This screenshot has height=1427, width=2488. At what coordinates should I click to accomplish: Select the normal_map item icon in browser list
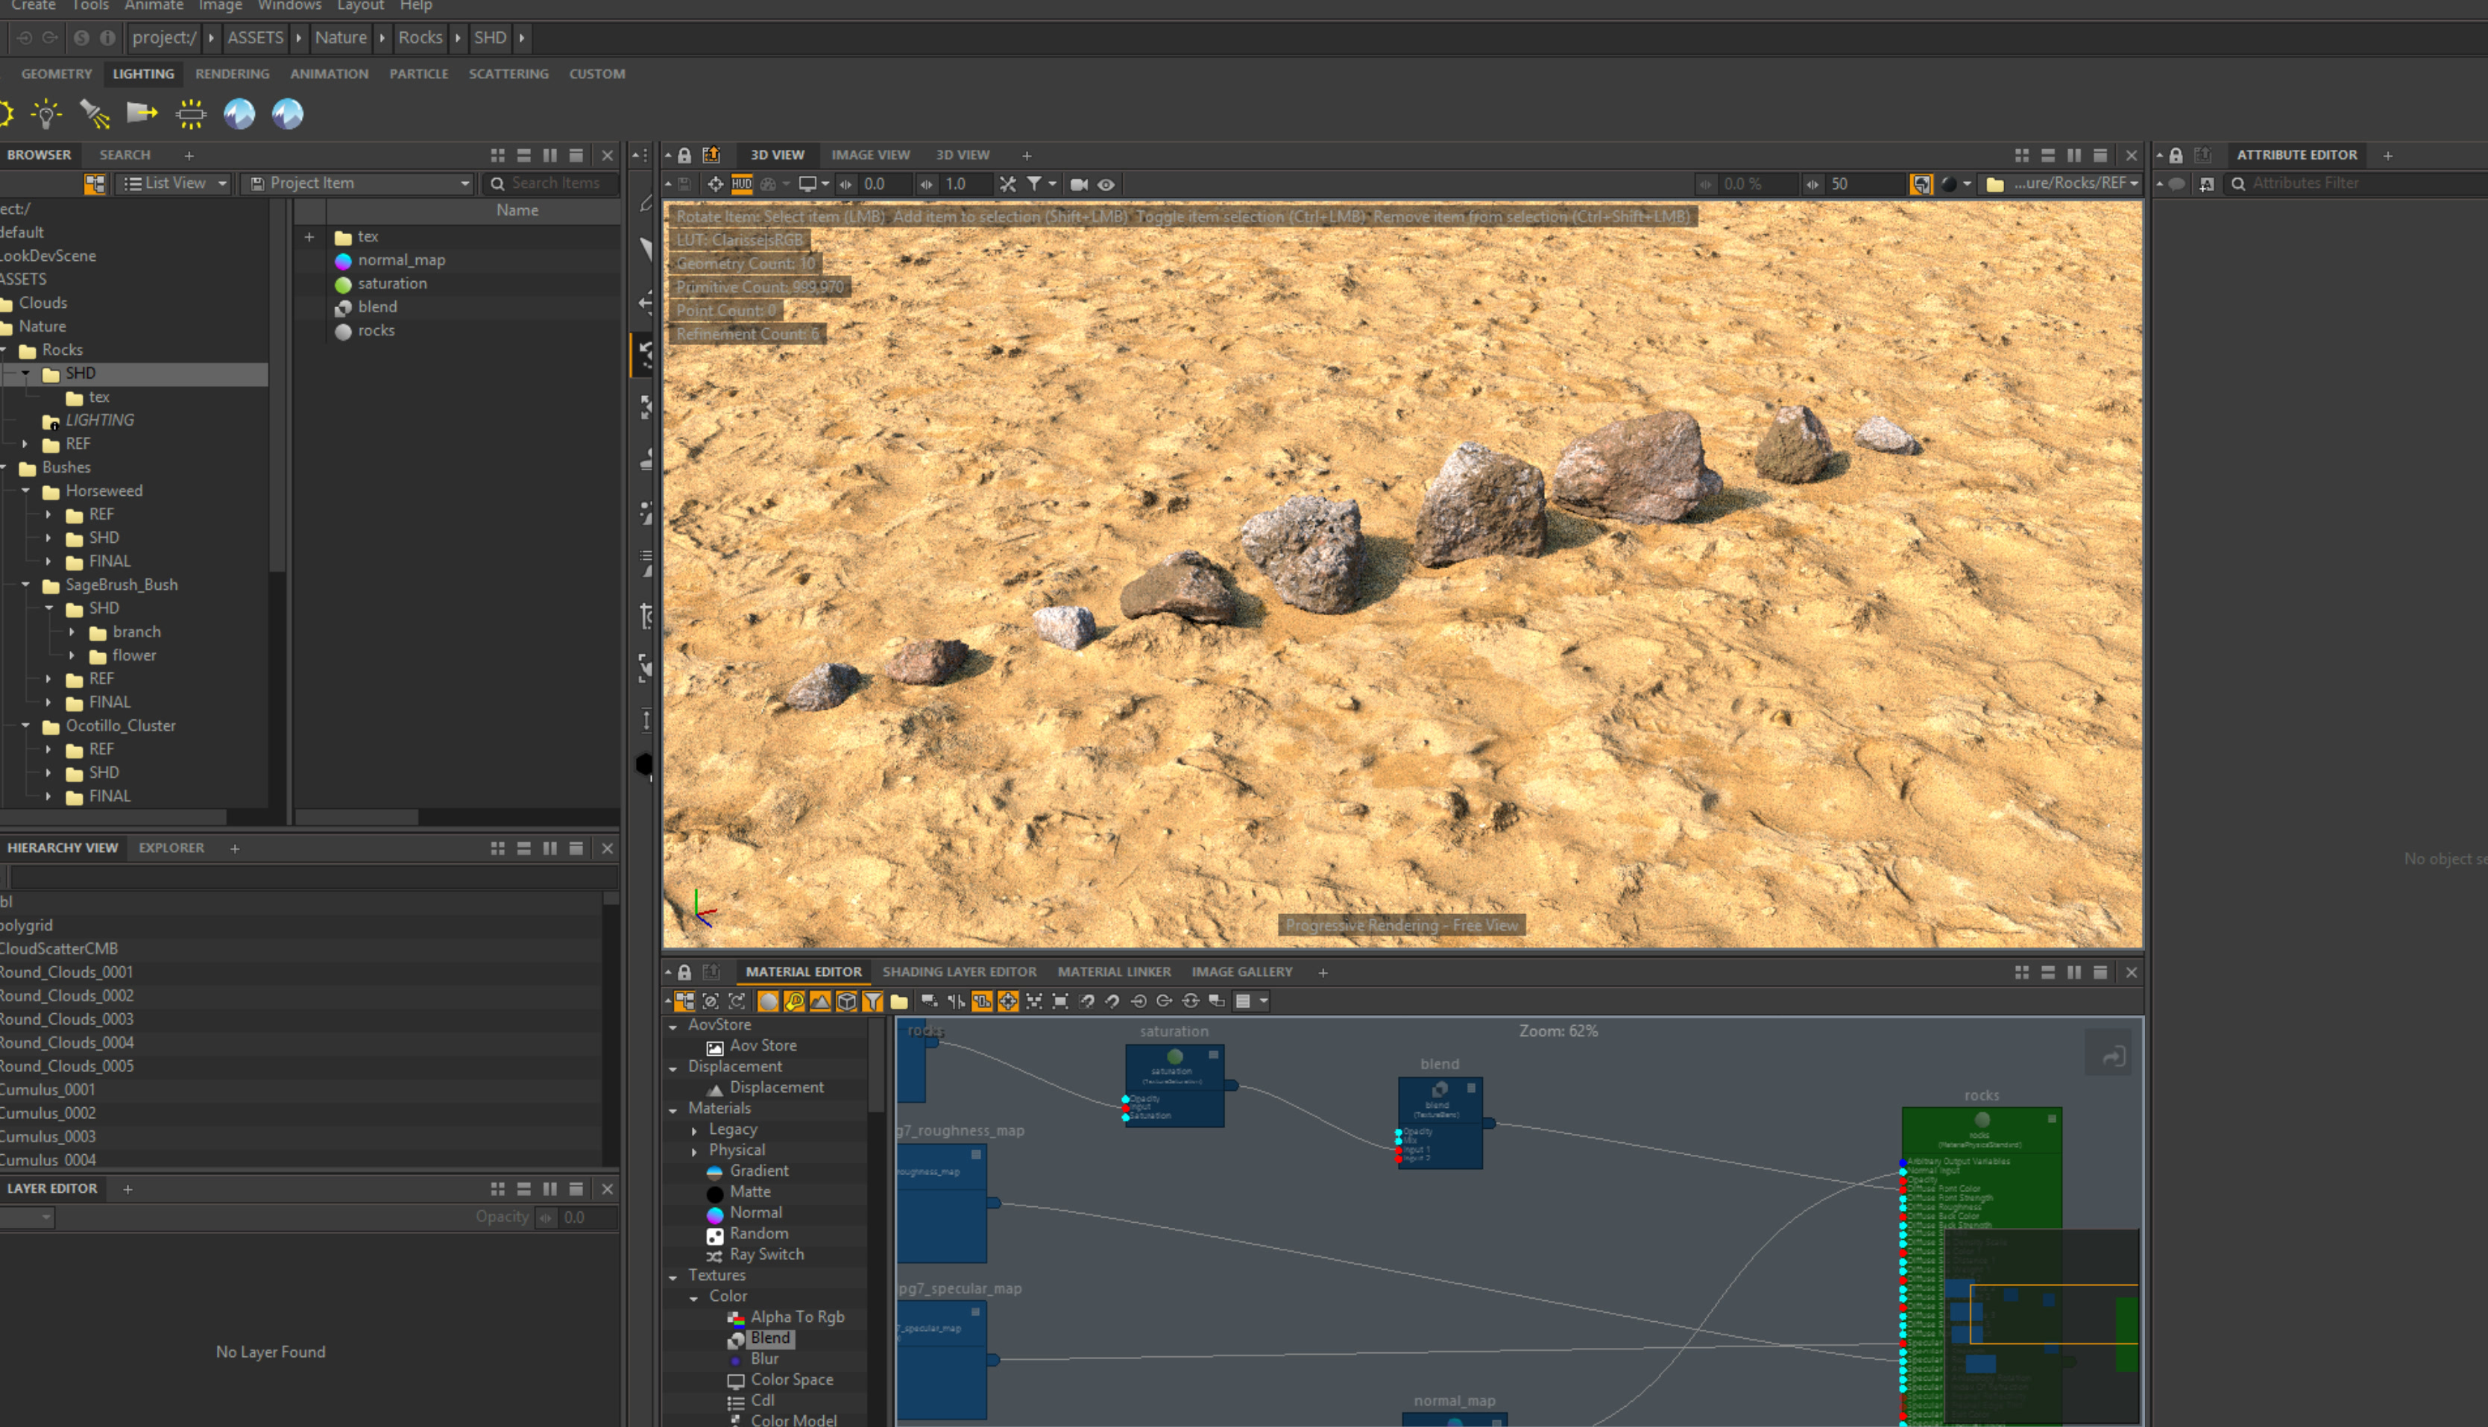[343, 261]
